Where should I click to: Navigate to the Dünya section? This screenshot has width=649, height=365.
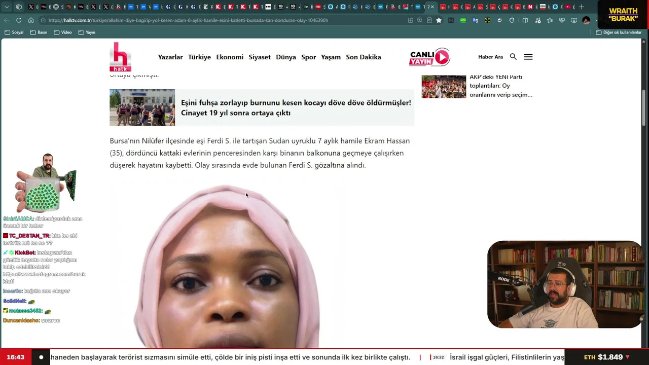286,57
